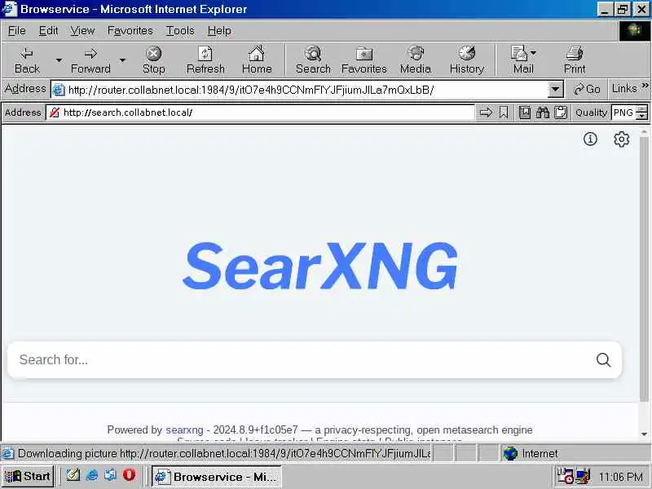Click the task scheduler tray icon
Screen dimensions: 652x489
pos(565,476)
